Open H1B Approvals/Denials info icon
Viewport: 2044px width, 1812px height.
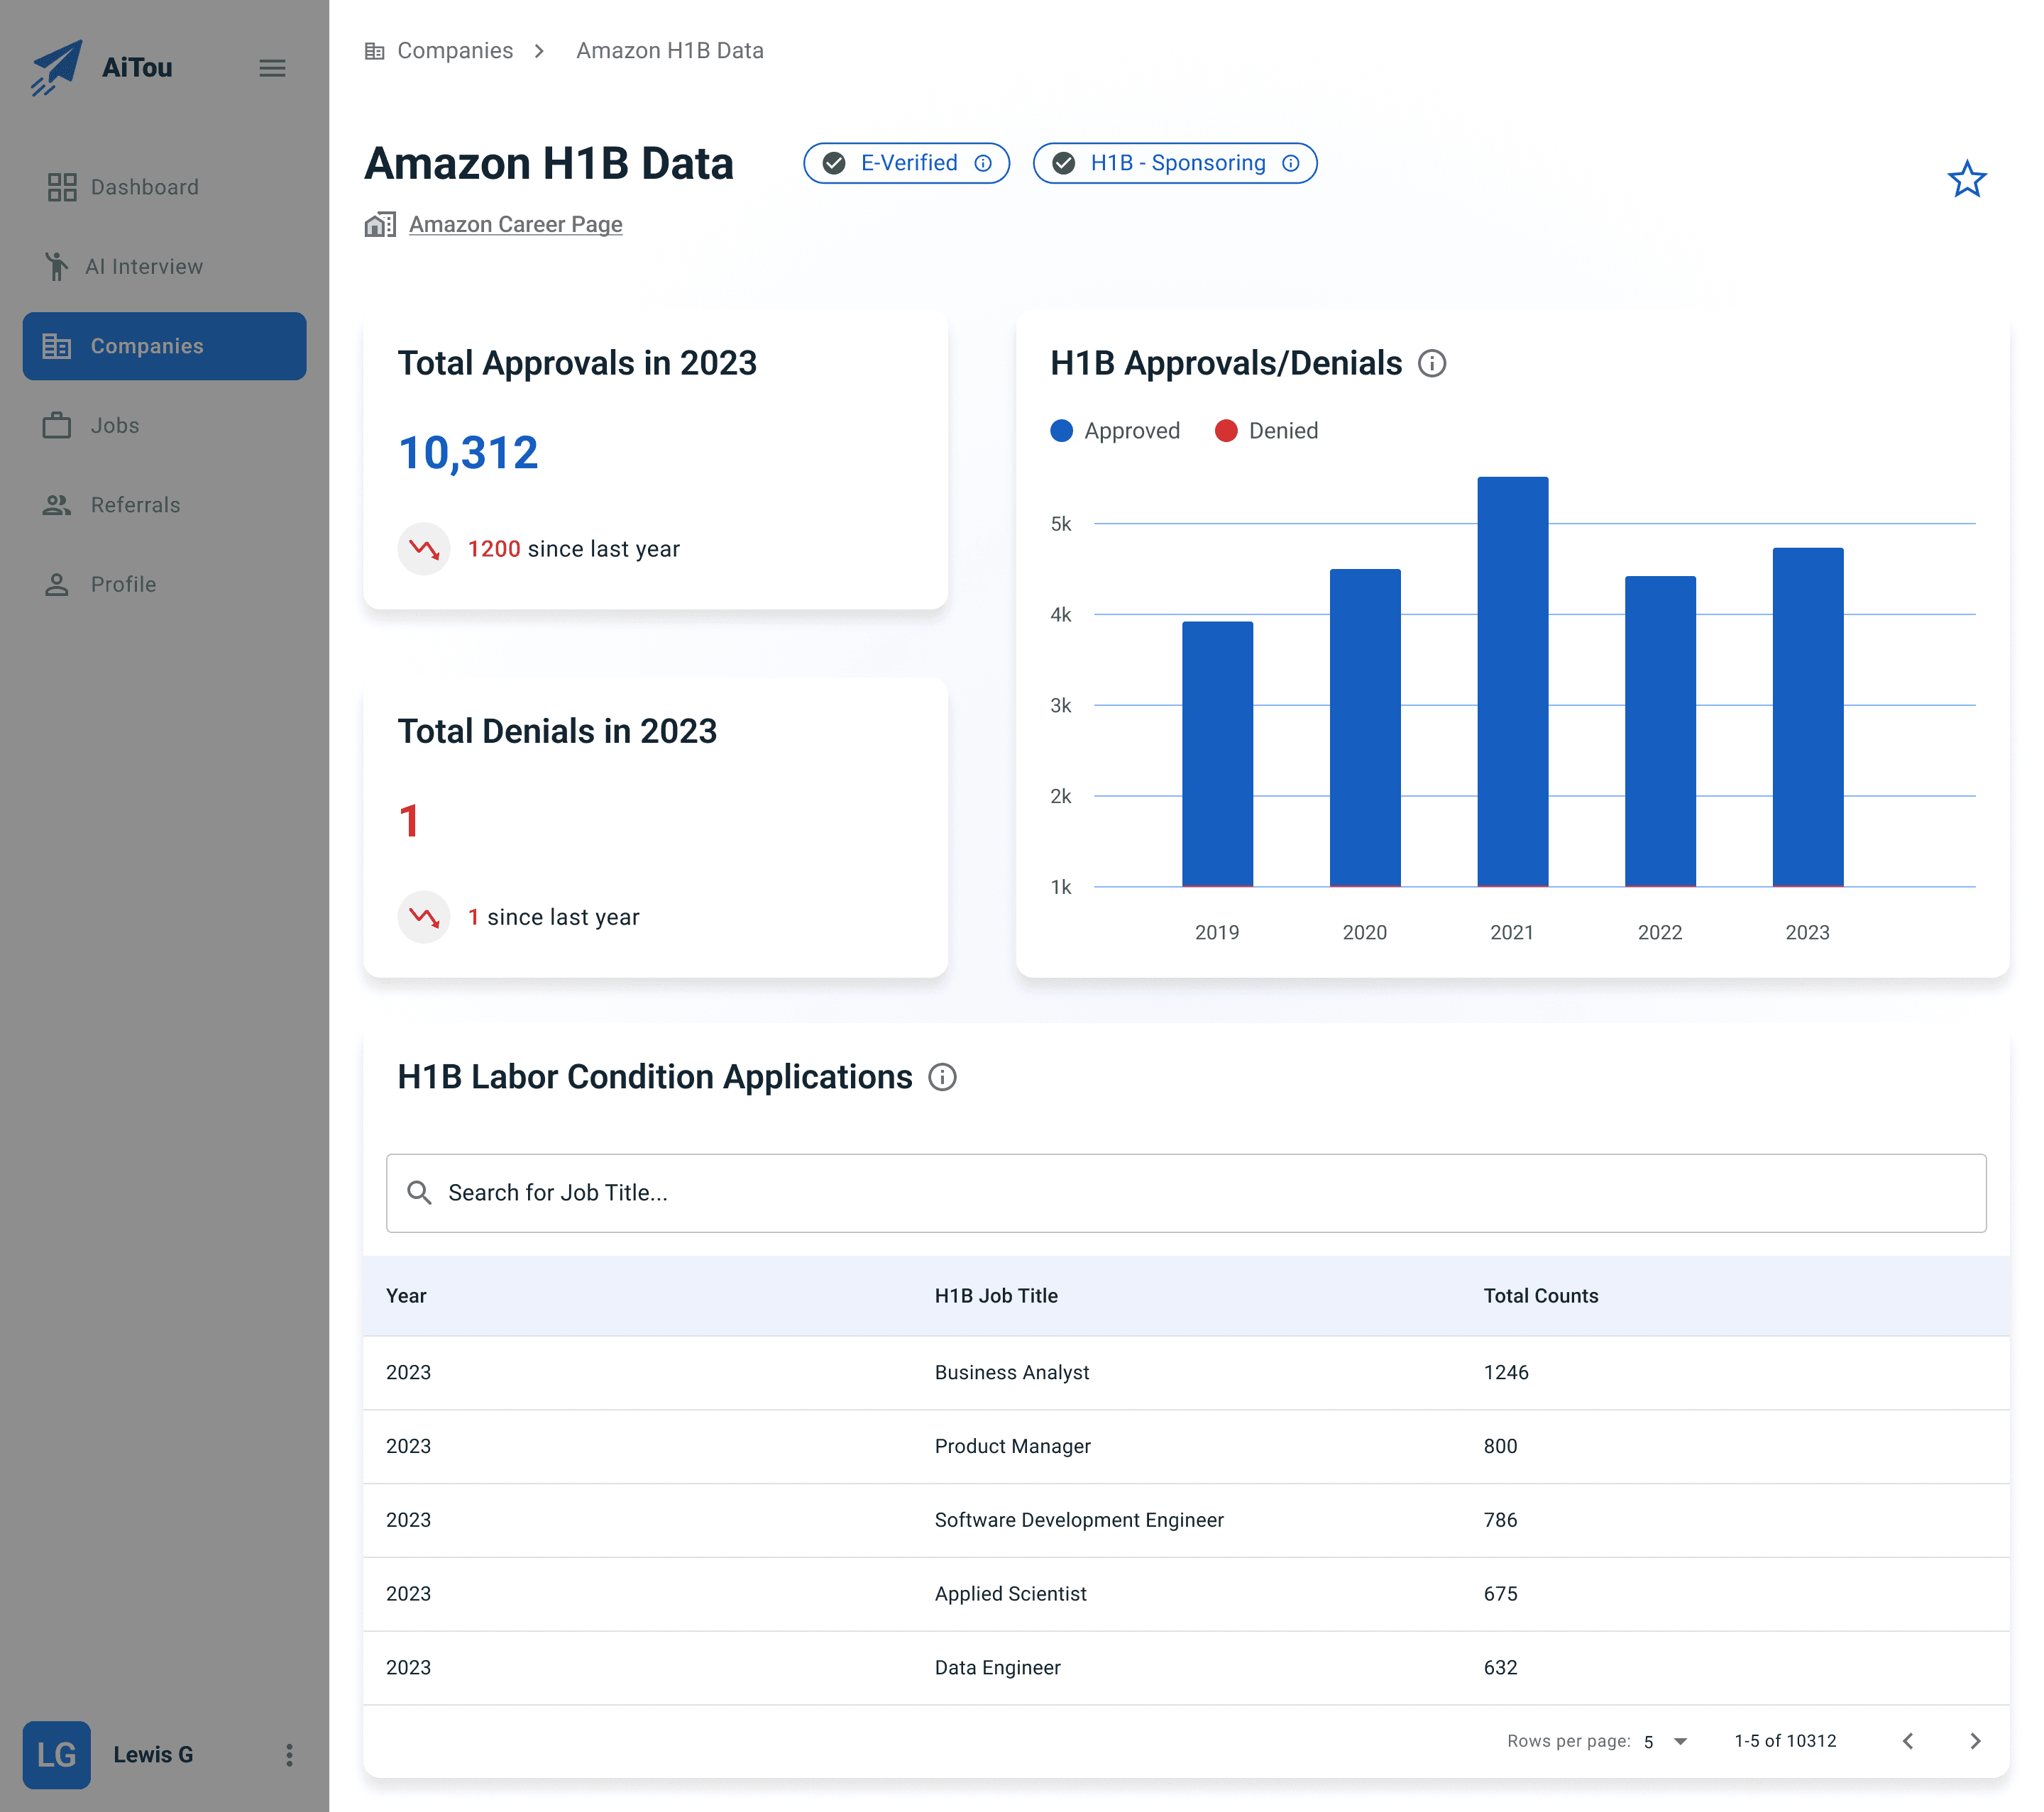1432,364
